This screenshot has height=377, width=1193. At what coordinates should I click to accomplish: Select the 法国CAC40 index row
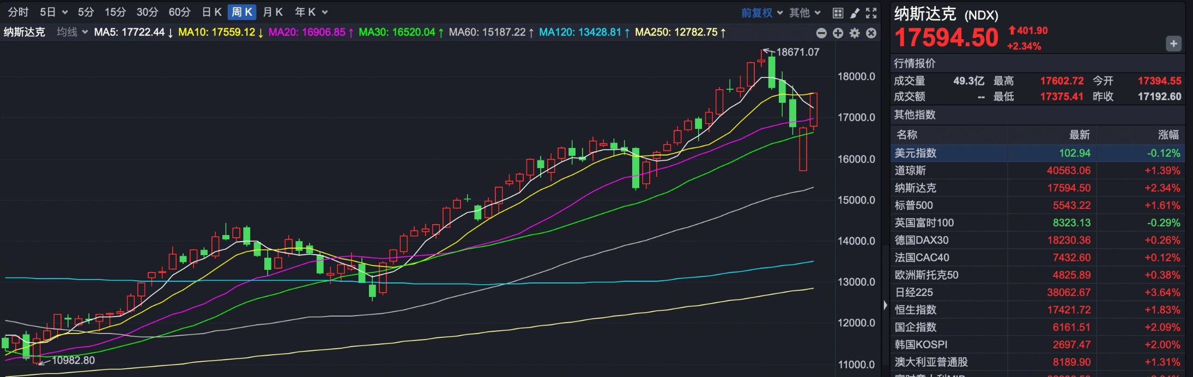point(1038,257)
